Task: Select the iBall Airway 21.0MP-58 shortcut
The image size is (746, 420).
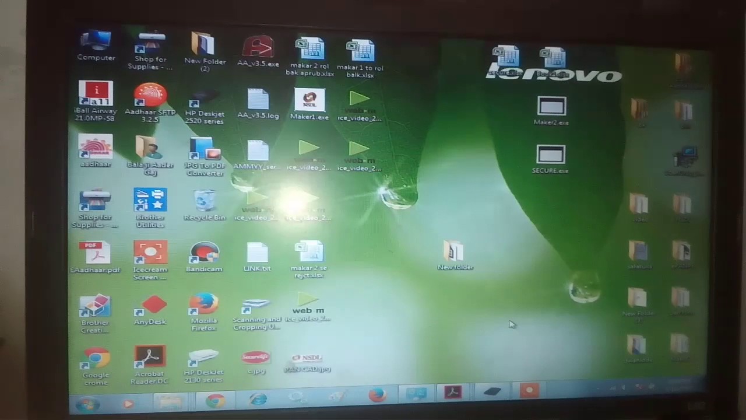Action: click(95, 101)
